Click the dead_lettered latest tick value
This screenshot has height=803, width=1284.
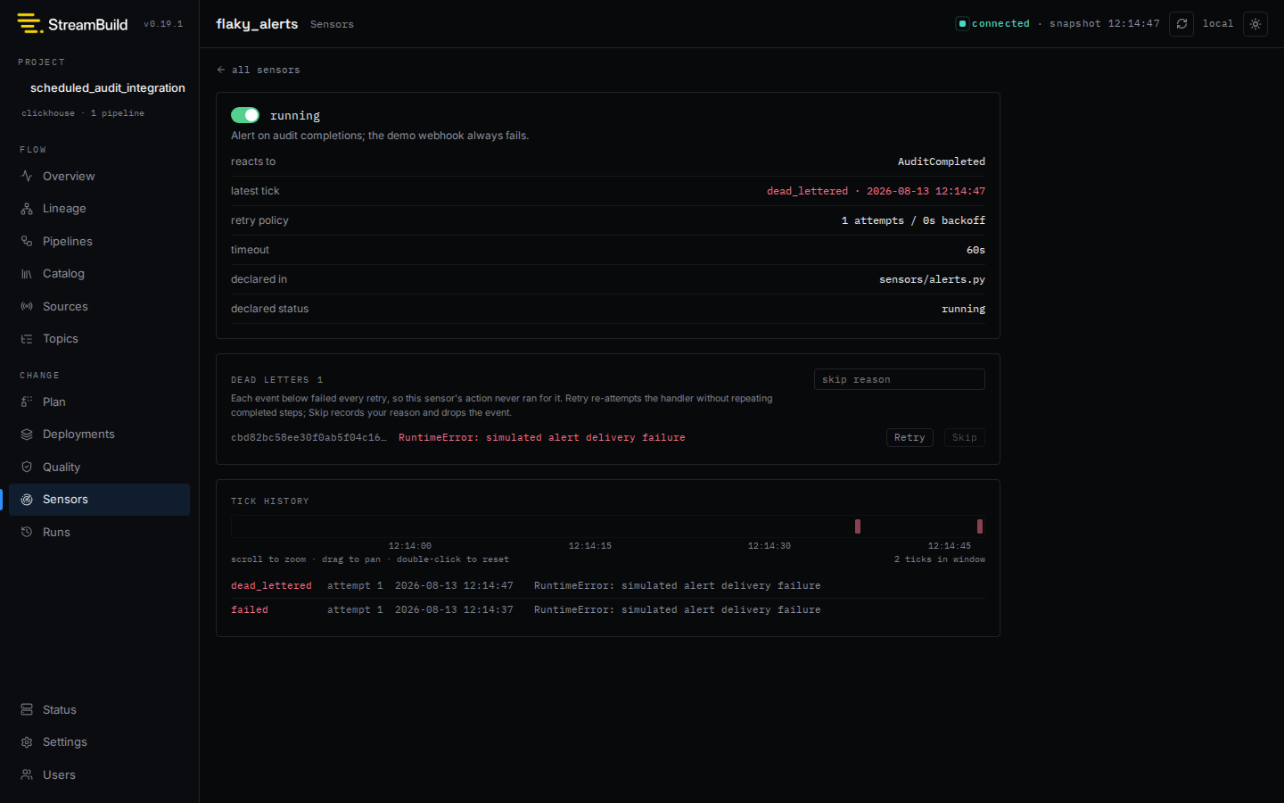876,191
